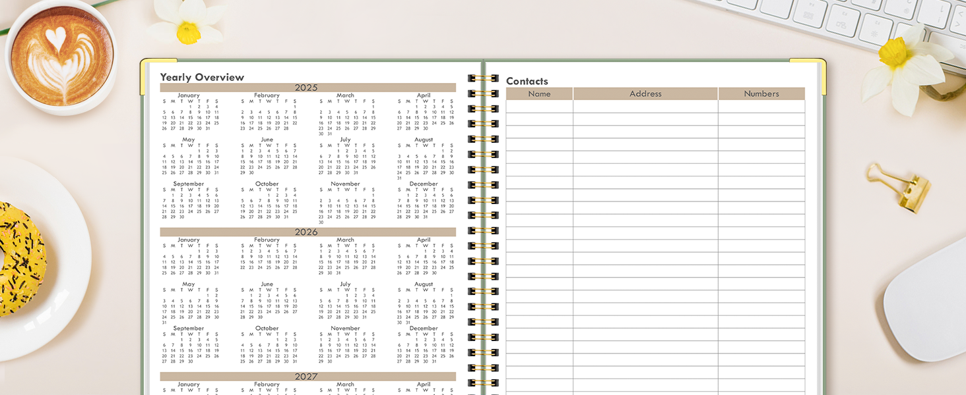This screenshot has width=966, height=395.
Task: Select the April label under 2025
Action: (424, 95)
